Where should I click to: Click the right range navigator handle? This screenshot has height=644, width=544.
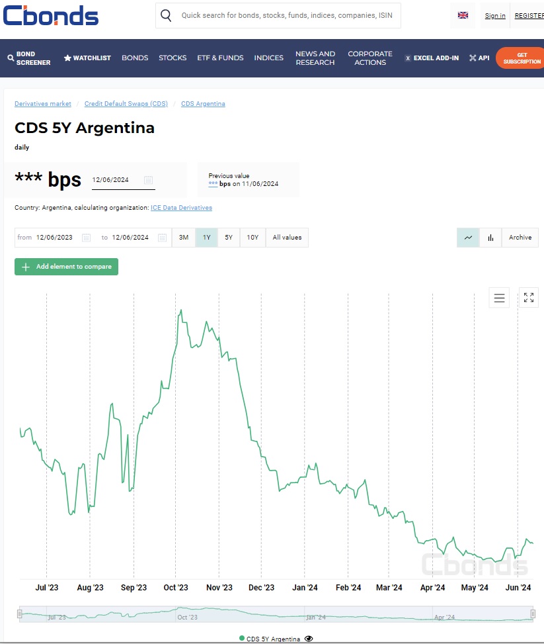[x=533, y=614]
